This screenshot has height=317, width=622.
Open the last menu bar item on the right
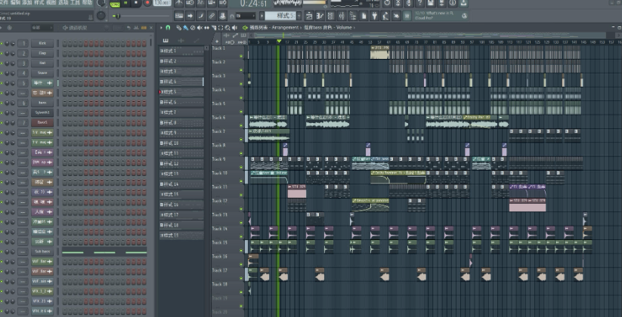tap(87, 3)
